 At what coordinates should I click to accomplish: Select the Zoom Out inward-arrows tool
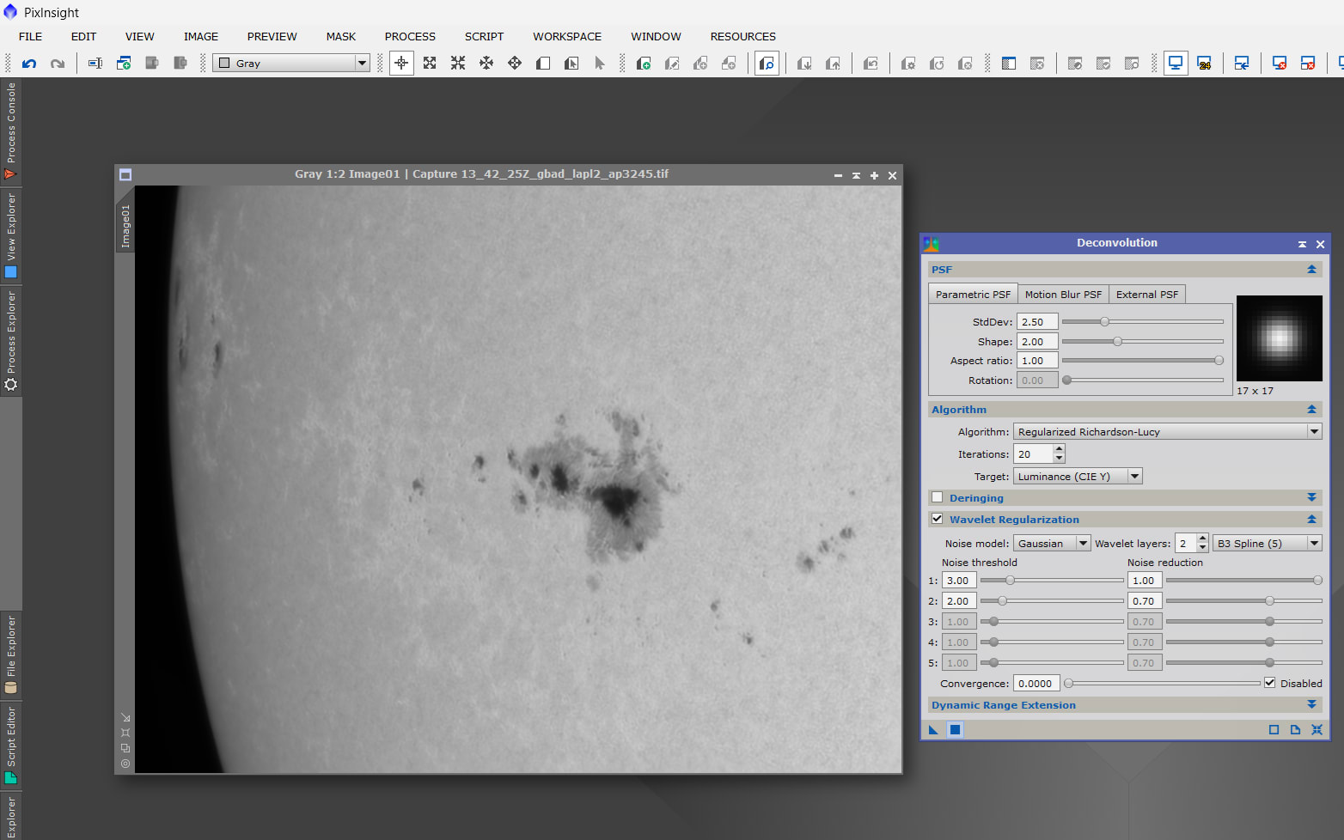(x=458, y=63)
